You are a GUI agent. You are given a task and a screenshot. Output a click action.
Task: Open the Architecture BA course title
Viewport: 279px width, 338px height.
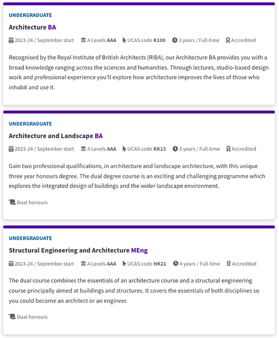click(32, 27)
